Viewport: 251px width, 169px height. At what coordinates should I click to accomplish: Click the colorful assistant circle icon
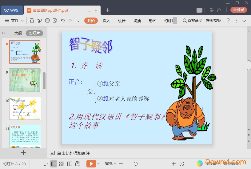(x=199, y=163)
